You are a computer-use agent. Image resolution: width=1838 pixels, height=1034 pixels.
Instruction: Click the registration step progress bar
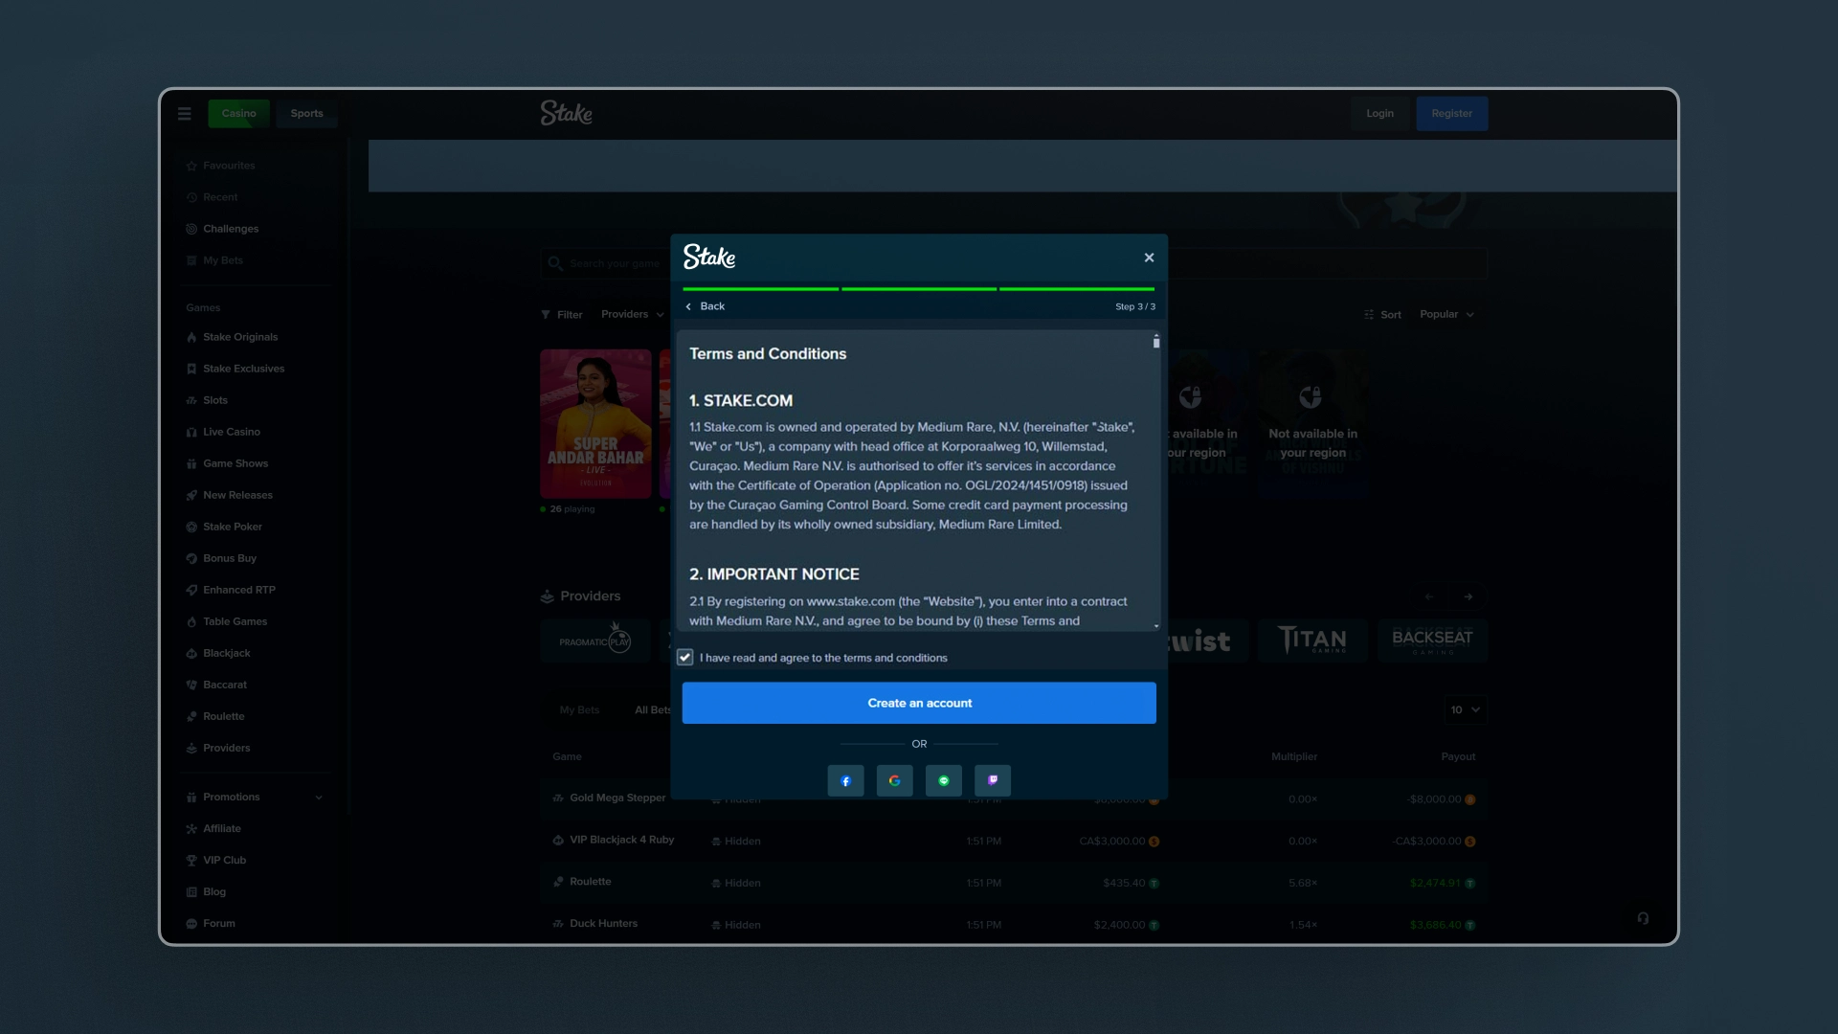tap(919, 288)
